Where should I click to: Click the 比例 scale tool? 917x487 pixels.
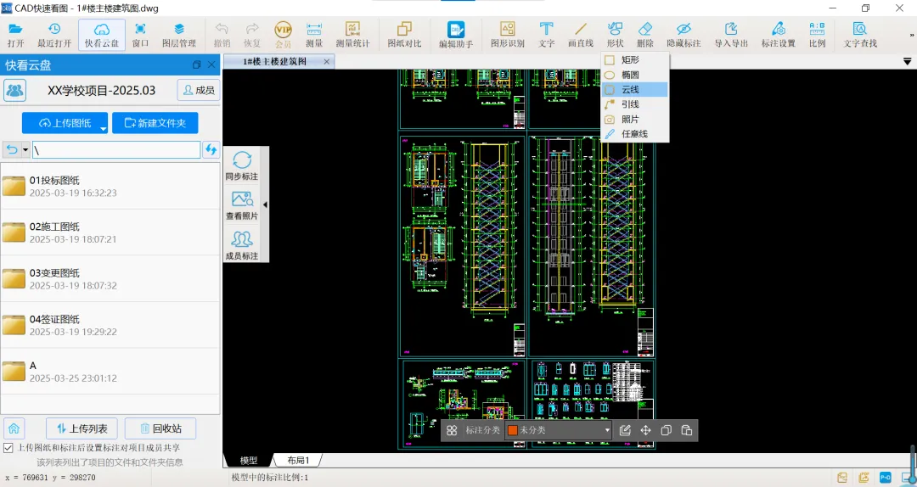click(x=817, y=35)
